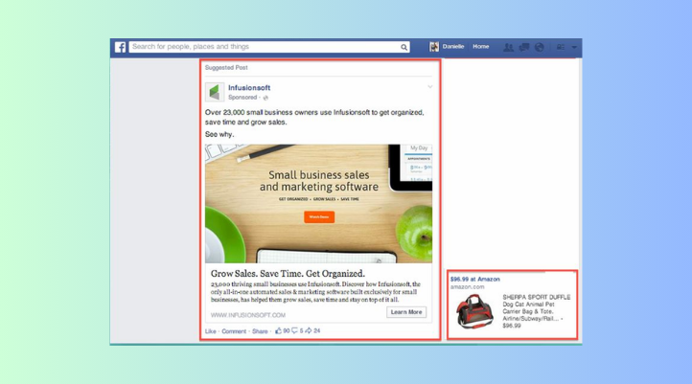692x384 pixels.
Task: Click the Suggested Post label
Action: point(226,67)
